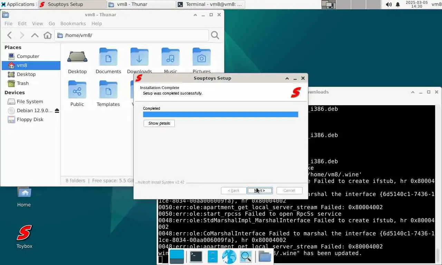
Task: Open the Edit menu in Thunar
Action: (x=22, y=23)
